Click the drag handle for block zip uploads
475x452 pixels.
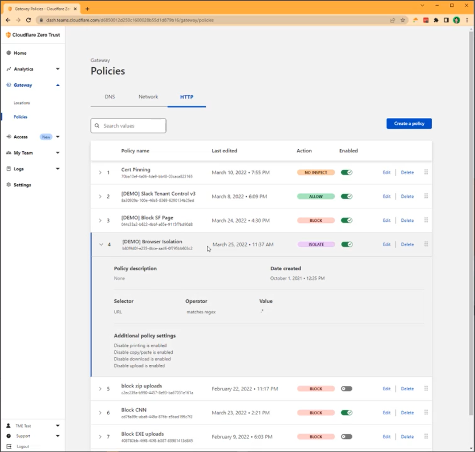click(426, 388)
